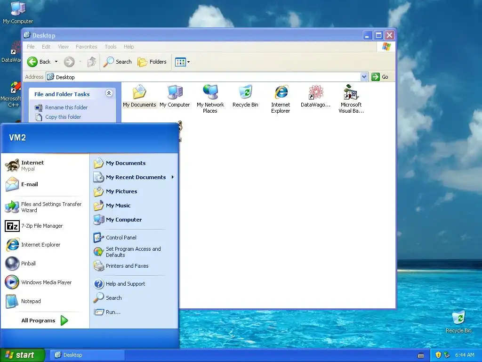This screenshot has width=482, height=362.
Task: Toggle Folders pane in Explorer toolbar
Action: click(x=152, y=62)
